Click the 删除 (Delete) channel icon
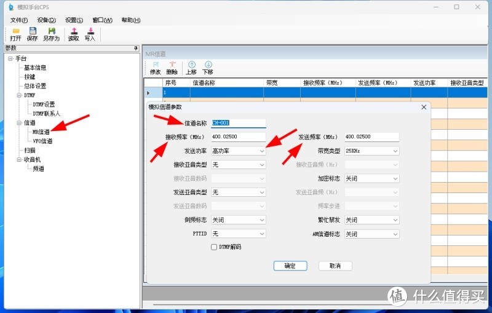 tap(172, 67)
